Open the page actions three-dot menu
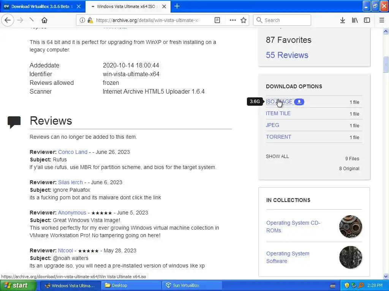The width and height of the screenshot is (389, 291). (x=233, y=20)
